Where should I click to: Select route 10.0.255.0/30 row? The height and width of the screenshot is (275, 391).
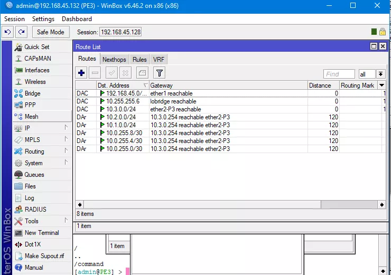point(231,149)
